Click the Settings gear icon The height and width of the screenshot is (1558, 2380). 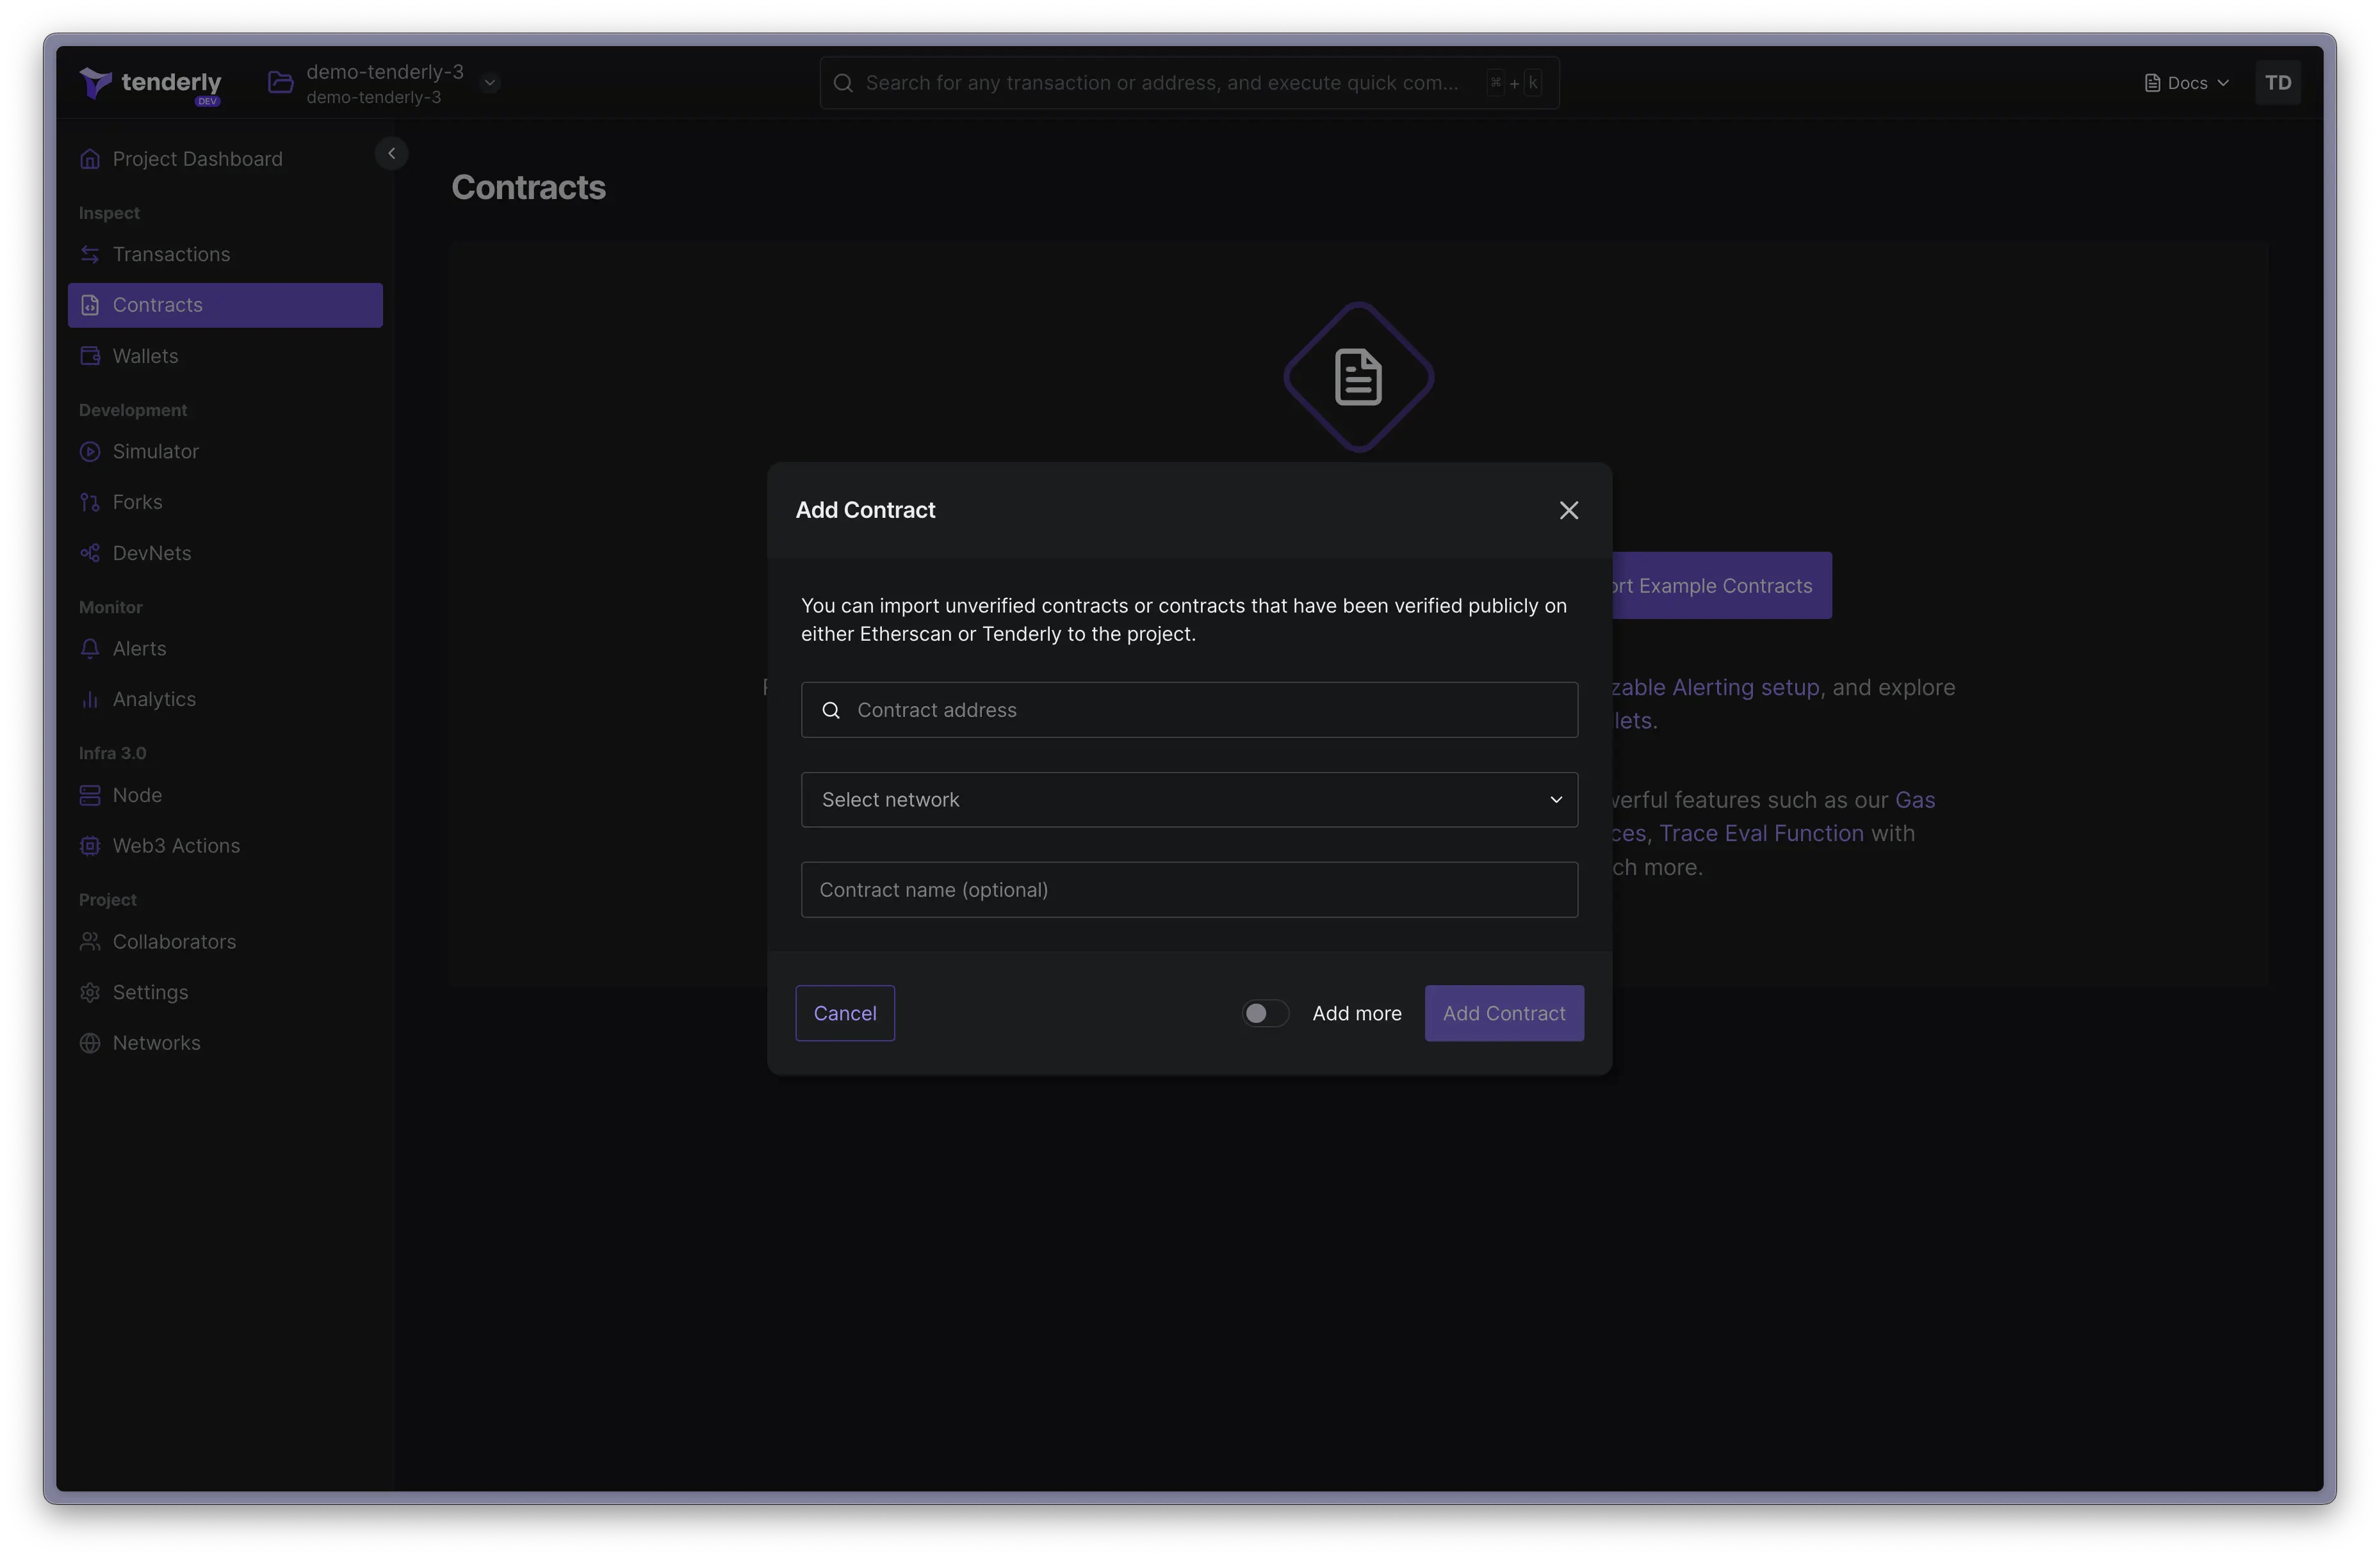click(x=90, y=992)
